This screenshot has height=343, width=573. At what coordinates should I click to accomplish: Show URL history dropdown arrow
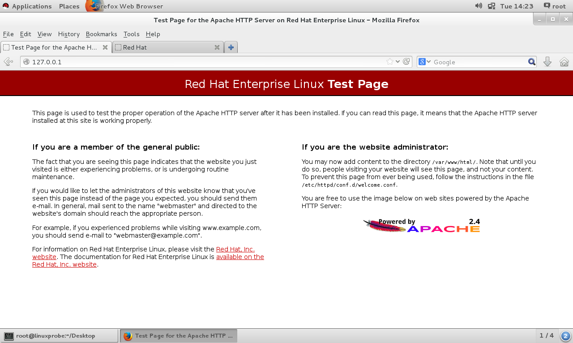click(398, 62)
